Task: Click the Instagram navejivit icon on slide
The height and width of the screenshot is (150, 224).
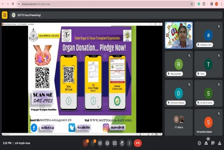Action: (x=106, y=128)
